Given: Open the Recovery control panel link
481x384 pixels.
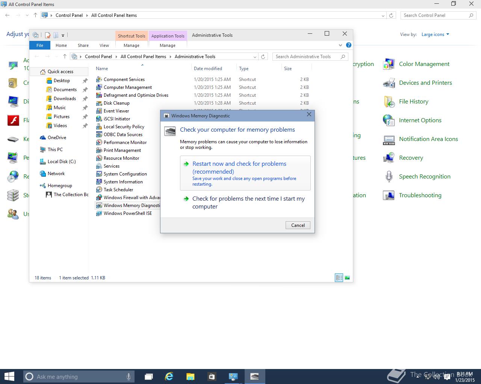Looking at the screenshot, I should 411,158.
